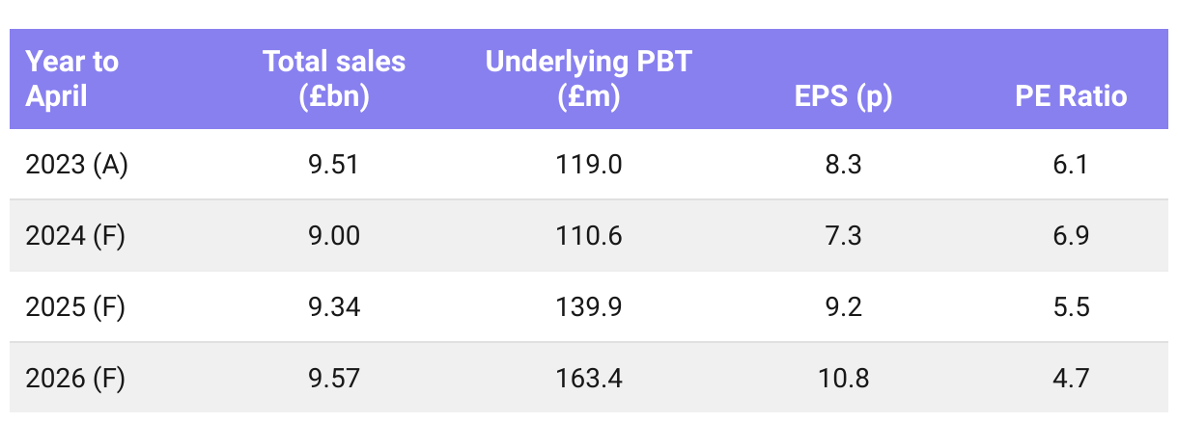1178x422 pixels.
Task: Click the 'Year to April' column header
Action: click(71, 79)
